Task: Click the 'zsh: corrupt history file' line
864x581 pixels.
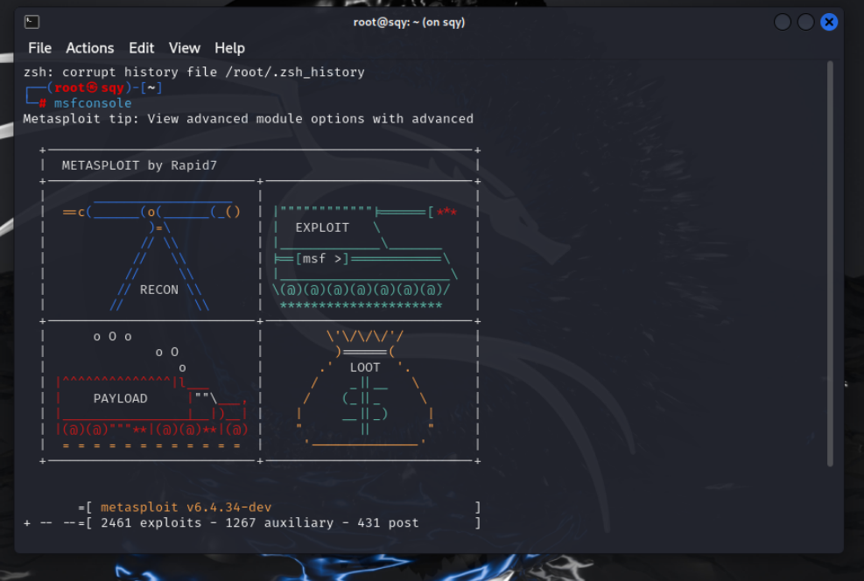Action: pyautogui.click(x=194, y=72)
